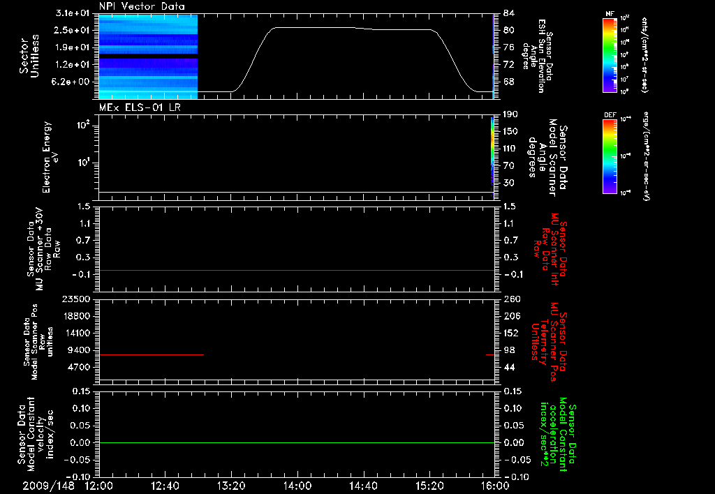
Task: Click the '2009/148' date label
Action: pyautogui.click(x=48, y=486)
